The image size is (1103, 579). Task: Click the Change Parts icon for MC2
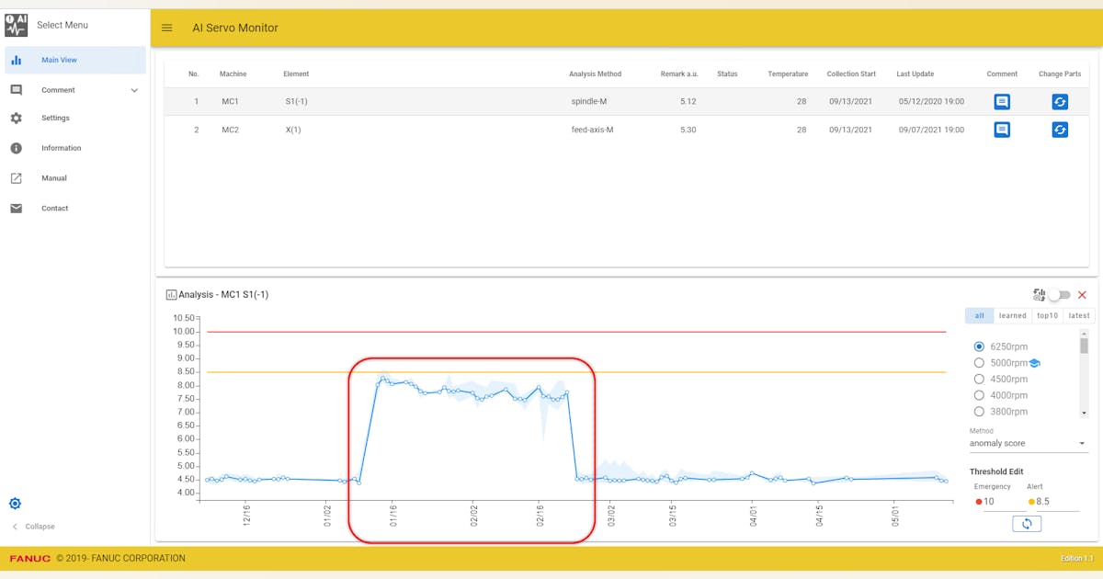[x=1060, y=130]
